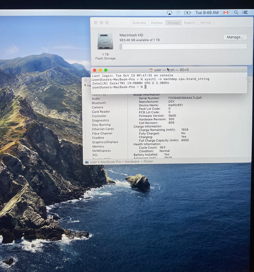Open the AirPlay menu bar icon
The height and width of the screenshot is (272, 254).
pos(169,13)
